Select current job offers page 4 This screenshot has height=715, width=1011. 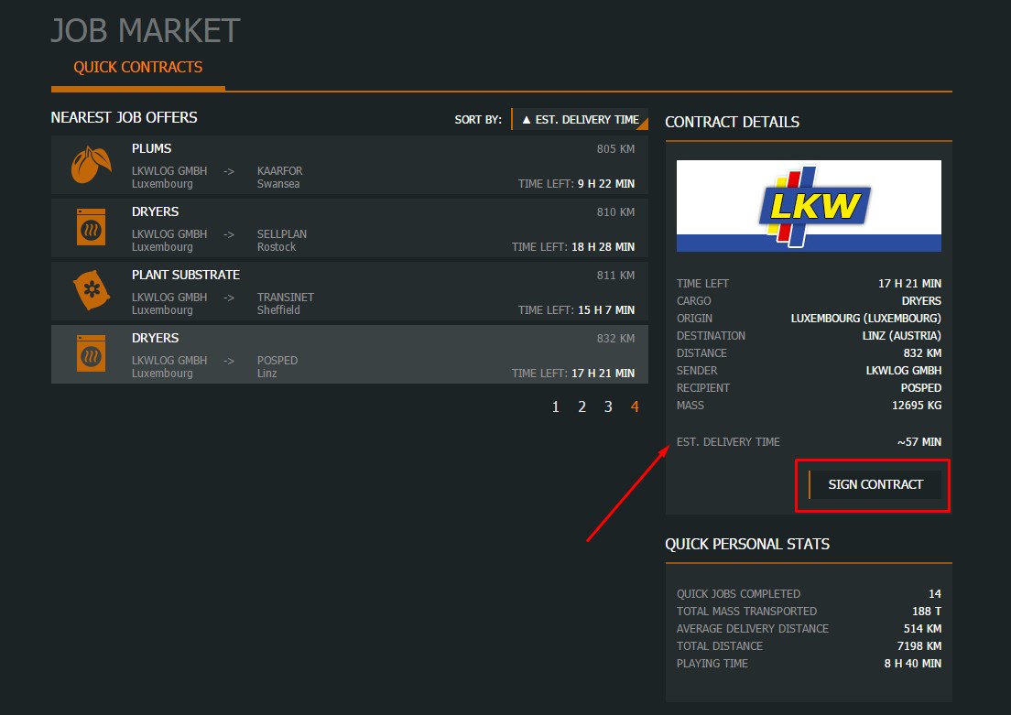[636, 406]
